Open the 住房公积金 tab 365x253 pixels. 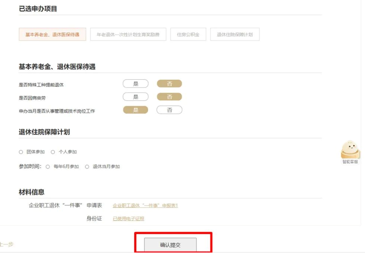[x=188, y=35]
